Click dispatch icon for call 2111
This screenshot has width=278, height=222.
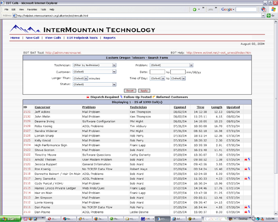tap(246, 207)
